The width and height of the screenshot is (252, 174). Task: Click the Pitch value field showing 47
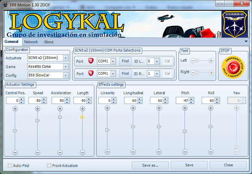(183, 101)
